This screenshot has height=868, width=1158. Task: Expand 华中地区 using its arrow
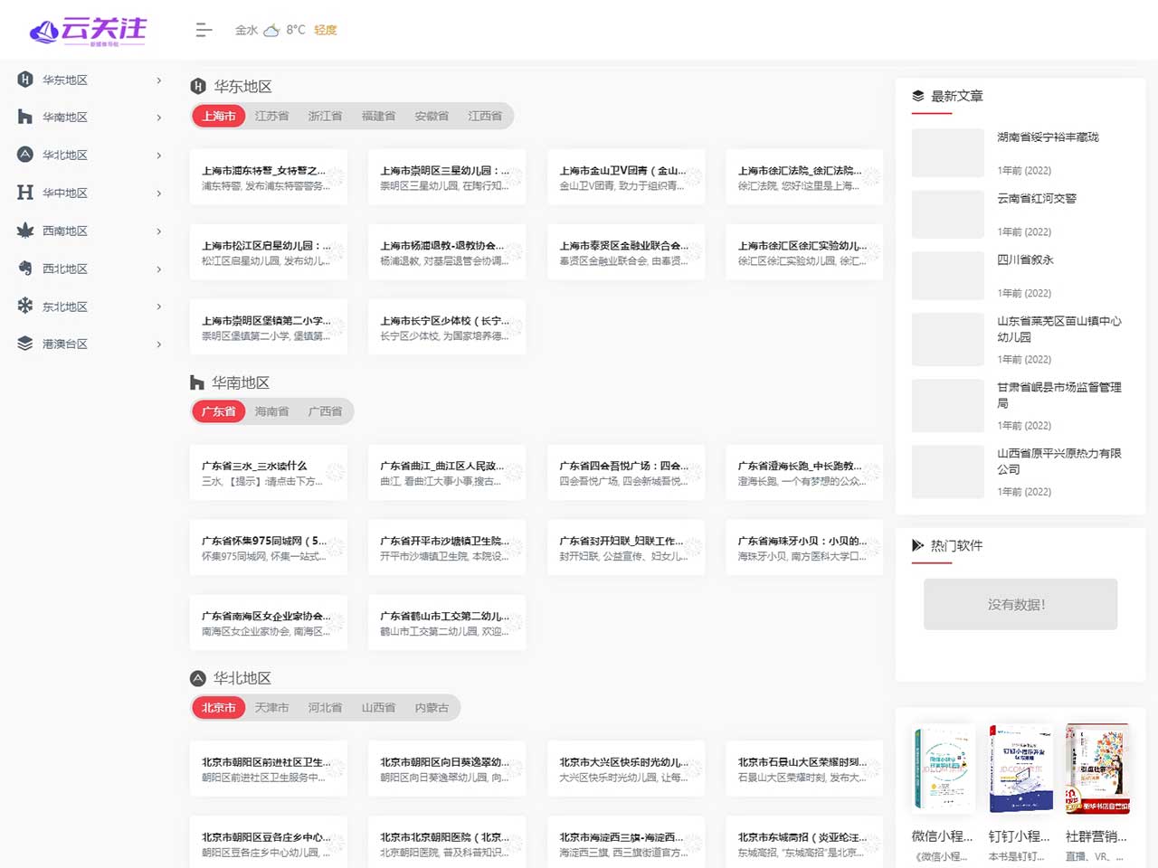[158, 193]
